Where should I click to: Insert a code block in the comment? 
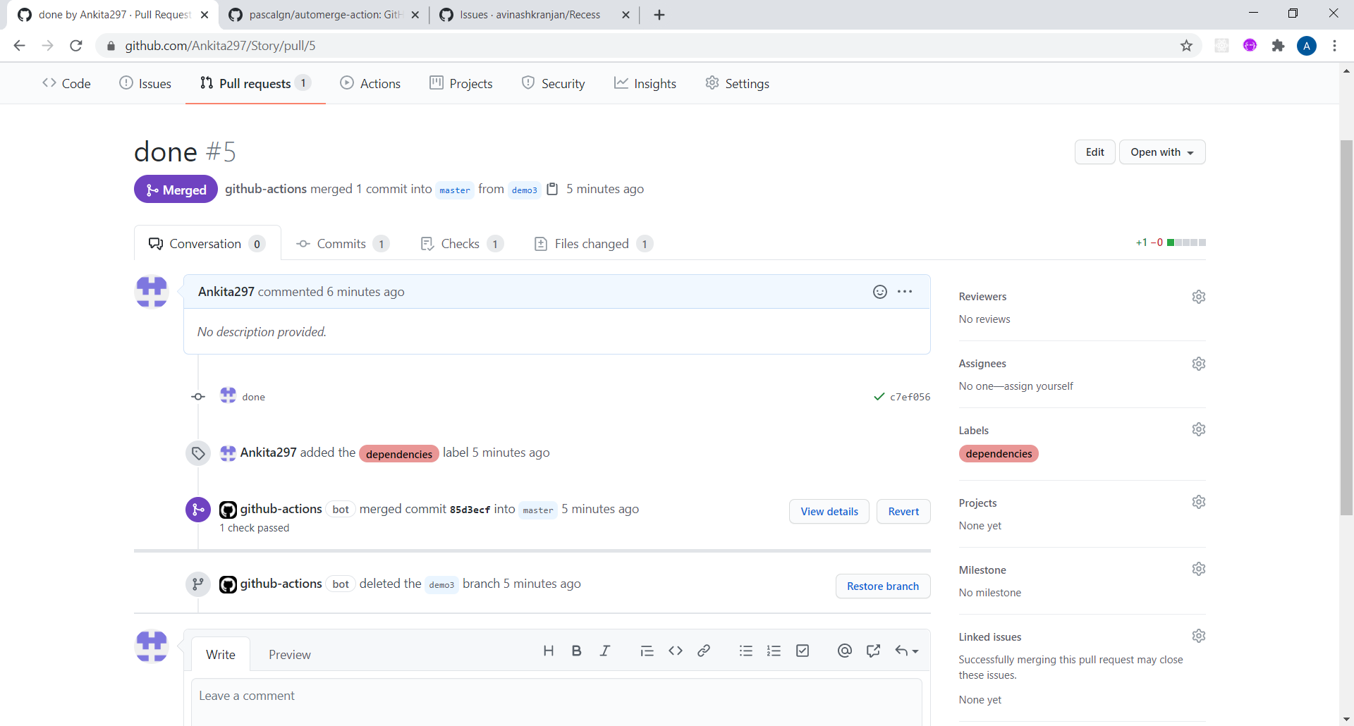pos(675,651)
